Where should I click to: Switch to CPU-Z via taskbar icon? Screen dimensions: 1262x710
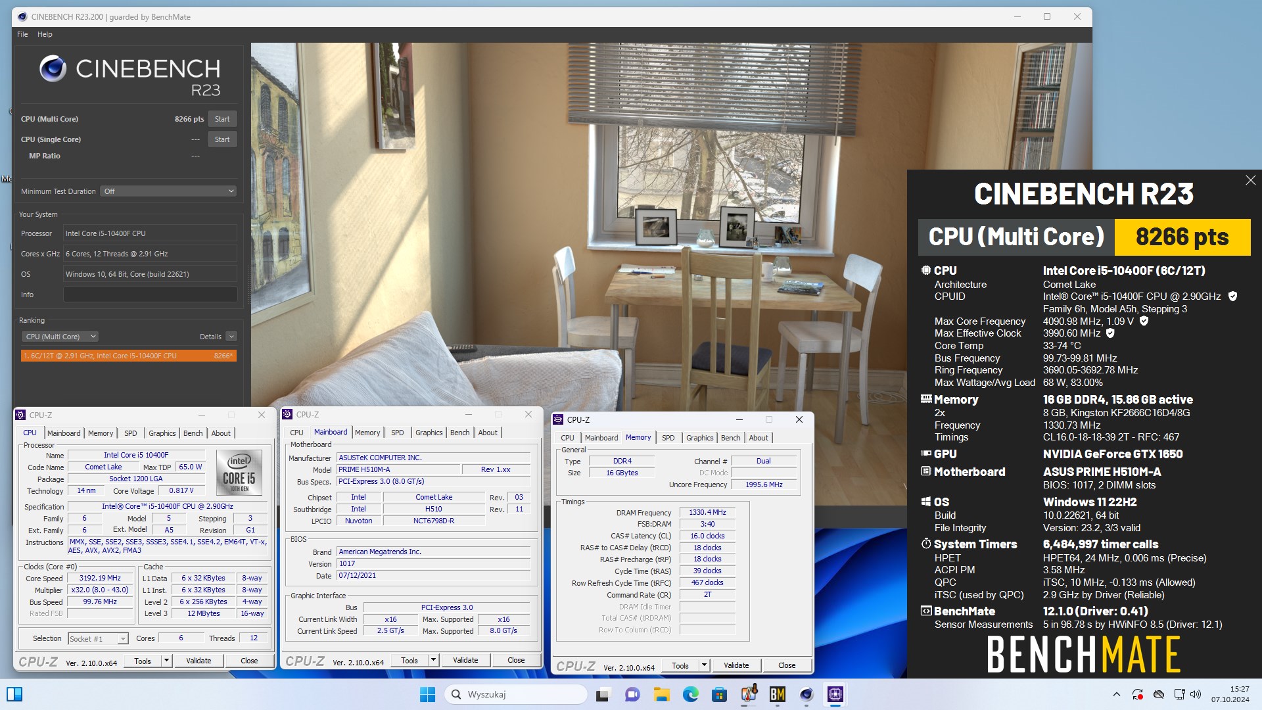click(x=835, y=694)
